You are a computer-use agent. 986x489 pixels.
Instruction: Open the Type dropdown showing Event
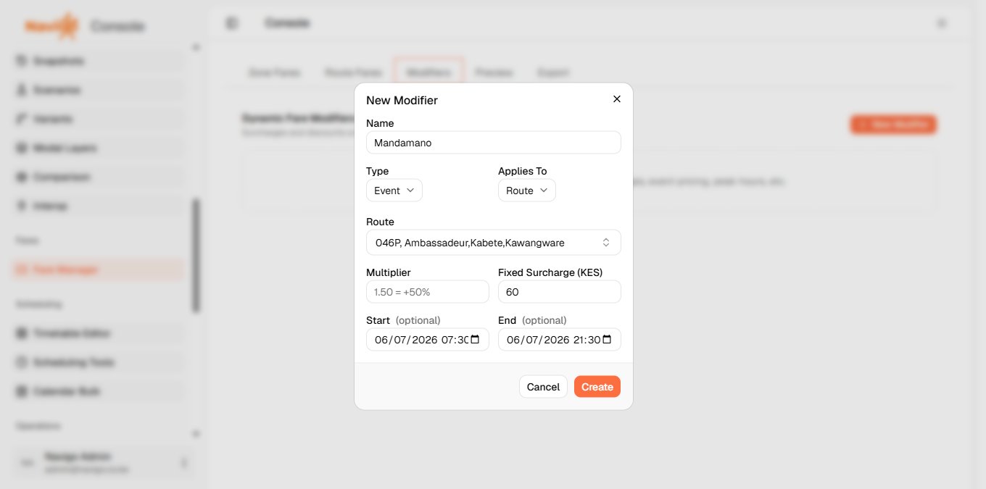(x=394, y=191)
